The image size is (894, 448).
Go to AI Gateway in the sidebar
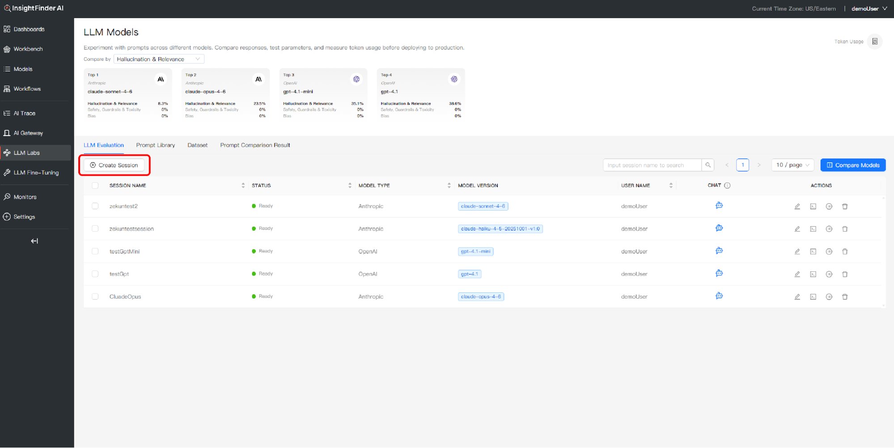point(28,133)
